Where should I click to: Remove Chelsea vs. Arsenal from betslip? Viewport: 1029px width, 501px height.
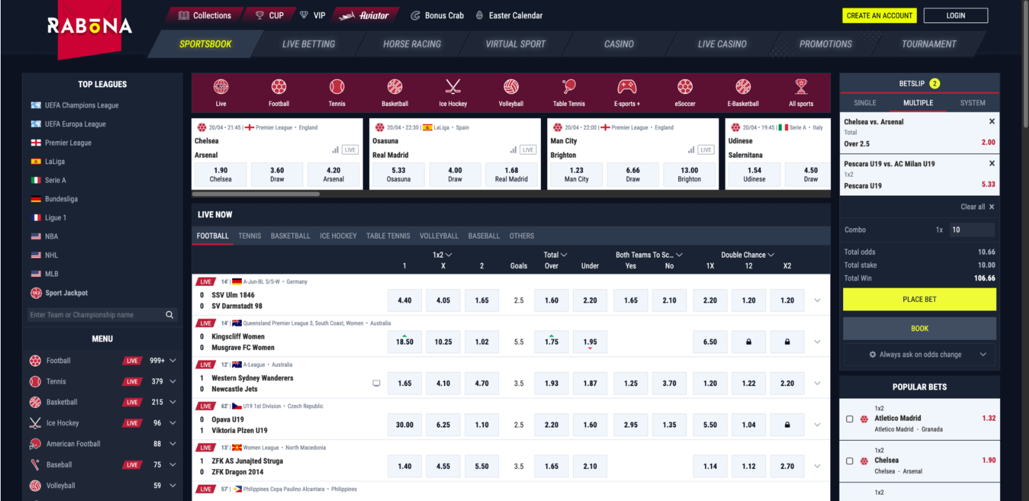coord(992,121)
